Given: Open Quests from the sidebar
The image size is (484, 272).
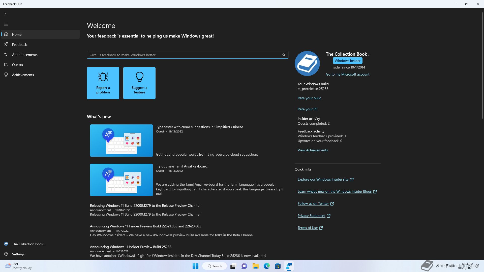Looking at the screenshot, I should tap(40, 65).
